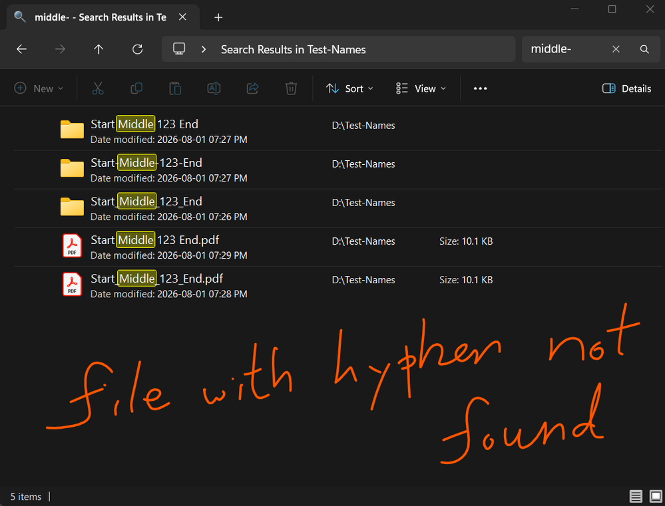This screenshot has width=665, height=506.
Task: Clear the search box text
Action: pyautogui.click(x=616, y=49)
